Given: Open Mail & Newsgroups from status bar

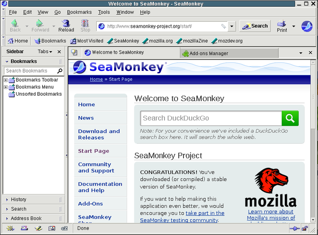Looking at the screenshot, I should [x=25, y=229].
